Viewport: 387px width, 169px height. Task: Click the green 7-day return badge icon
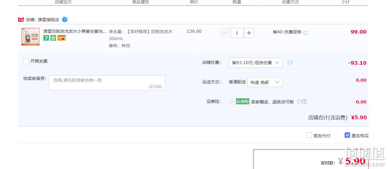click(46, 38)
